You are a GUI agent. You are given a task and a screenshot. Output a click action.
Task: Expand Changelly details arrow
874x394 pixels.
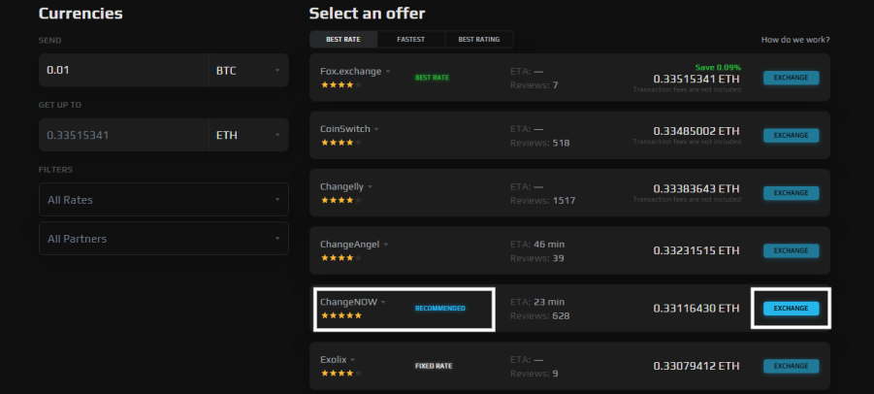tap(370, 187)
